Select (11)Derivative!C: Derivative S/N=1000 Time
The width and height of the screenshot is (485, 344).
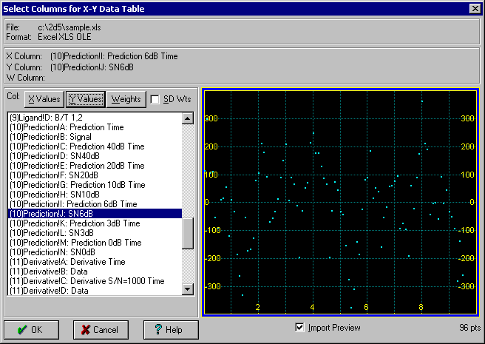pyautogui.click(x=95, y=281)
